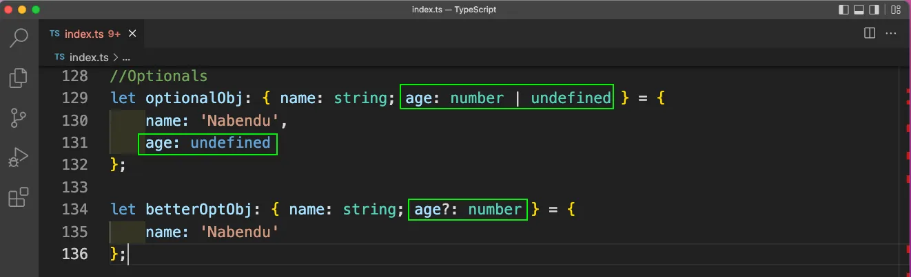
Task: Click line number 134 in gutter
Action: pos(74,209)
